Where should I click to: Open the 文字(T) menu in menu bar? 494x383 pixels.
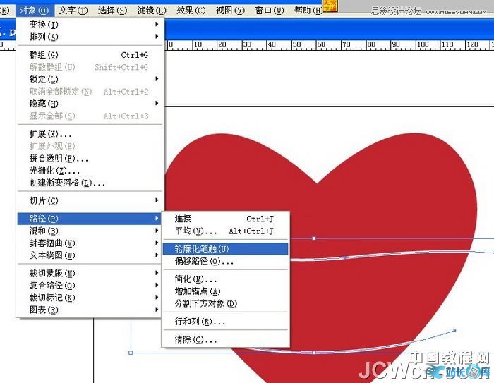click(x=73, y=11)
